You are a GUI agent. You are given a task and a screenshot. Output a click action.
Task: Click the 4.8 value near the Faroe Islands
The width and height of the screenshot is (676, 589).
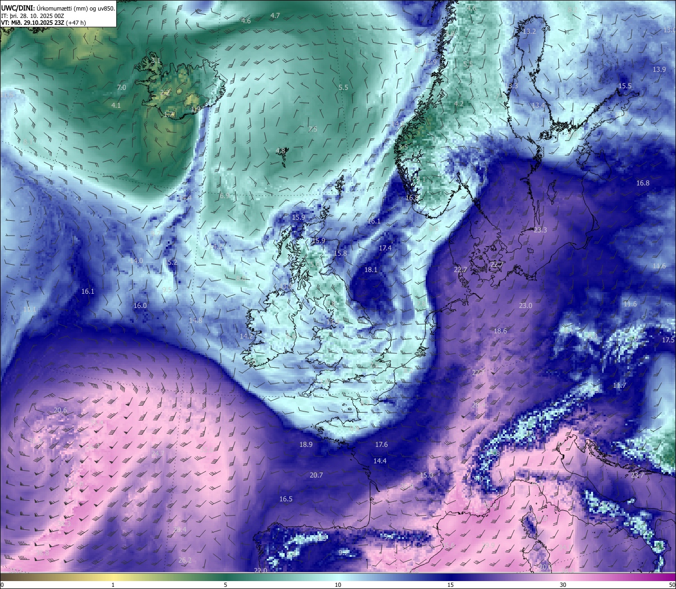click(280, 151)
